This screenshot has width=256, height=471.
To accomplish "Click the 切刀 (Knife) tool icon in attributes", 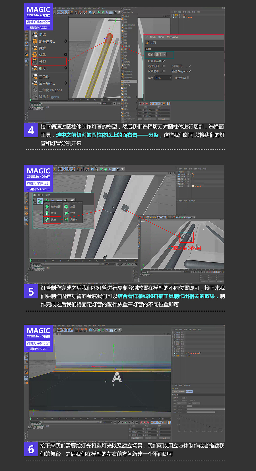I will 147,43.
